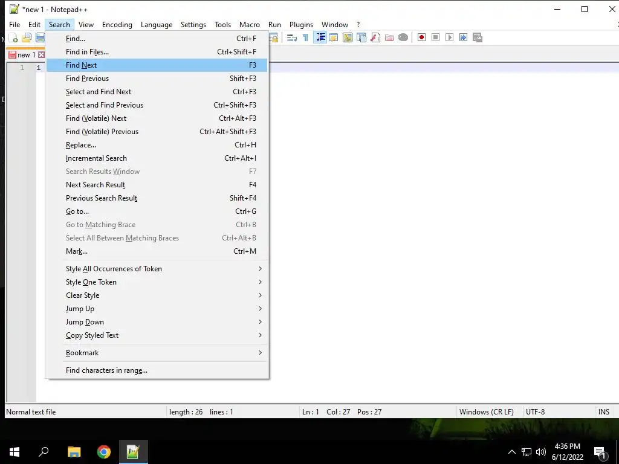Choose Find Previous menu entry
619x464 pixels.
click(x=157, y=79)
